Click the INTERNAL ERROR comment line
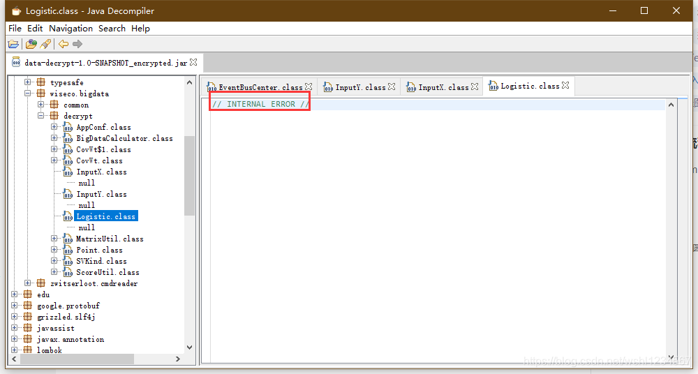This screenshot has height=374, width=698. pyautogui.click(x=260, y=104)
